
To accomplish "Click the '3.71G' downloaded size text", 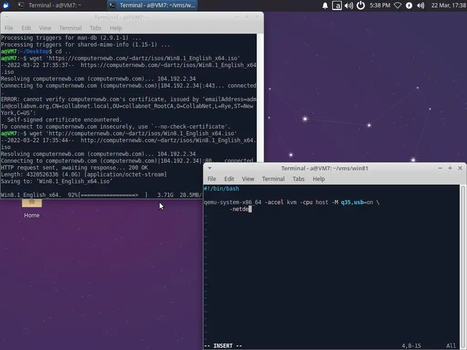I will (x=165, y=195).
